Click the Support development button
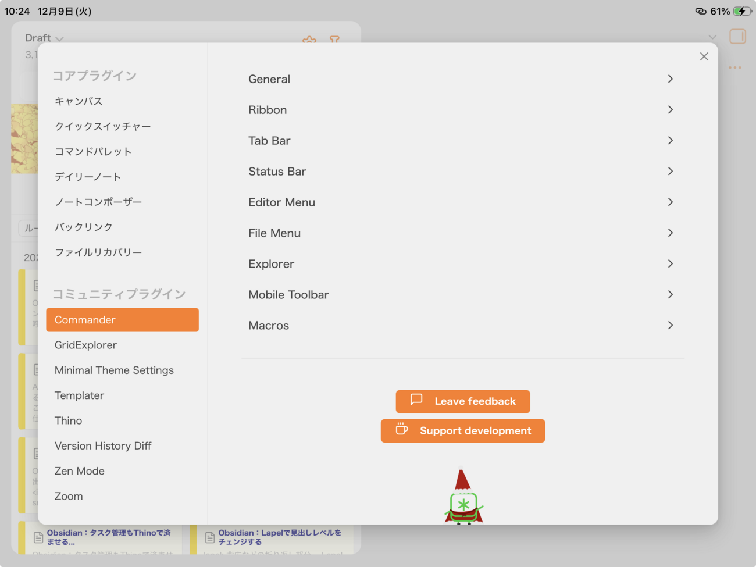This screenshot has height=567, width=756. [463, 431]
